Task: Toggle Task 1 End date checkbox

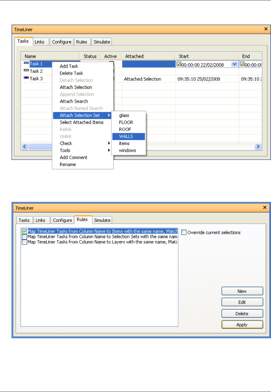Action: [242, 64]
